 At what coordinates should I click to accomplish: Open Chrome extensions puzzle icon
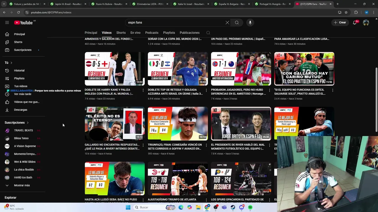tap(356, 12)
